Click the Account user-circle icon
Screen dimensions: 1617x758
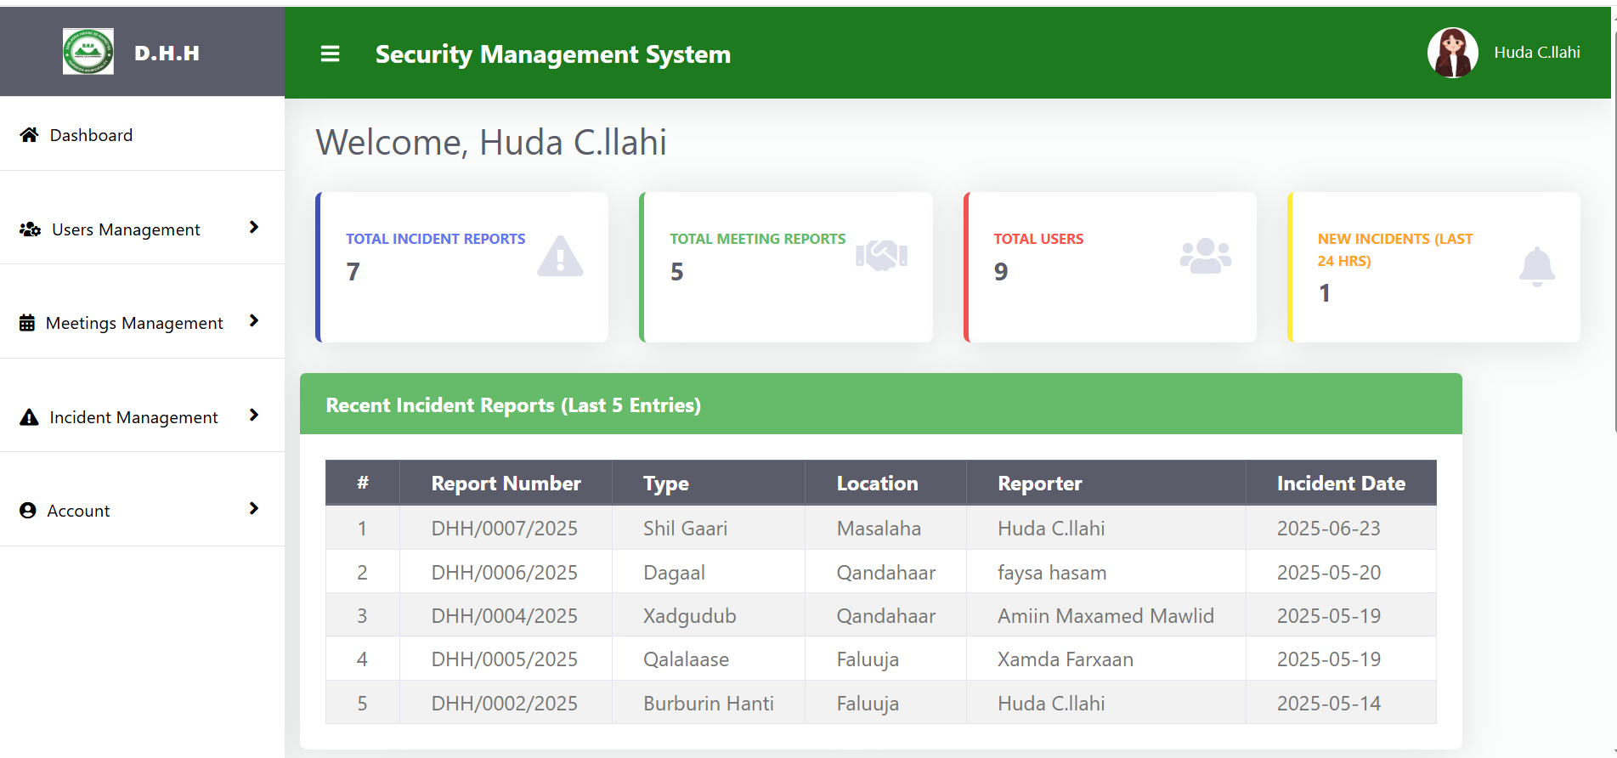28,511
